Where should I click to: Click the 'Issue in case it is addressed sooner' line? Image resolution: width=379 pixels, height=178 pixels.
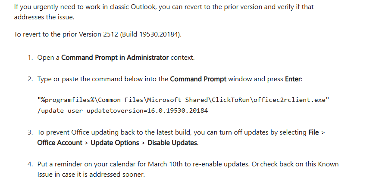tap(91, 175)
